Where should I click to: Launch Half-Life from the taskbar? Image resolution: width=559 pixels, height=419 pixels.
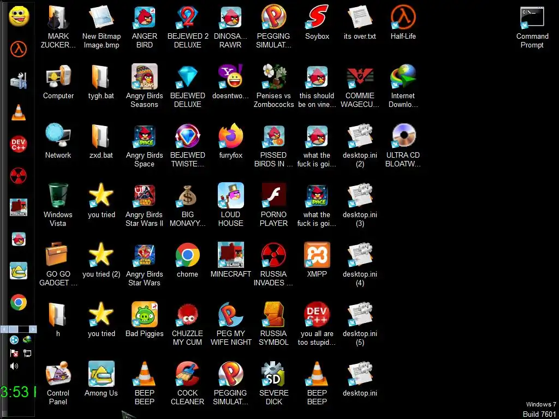[x=19, y=49]
